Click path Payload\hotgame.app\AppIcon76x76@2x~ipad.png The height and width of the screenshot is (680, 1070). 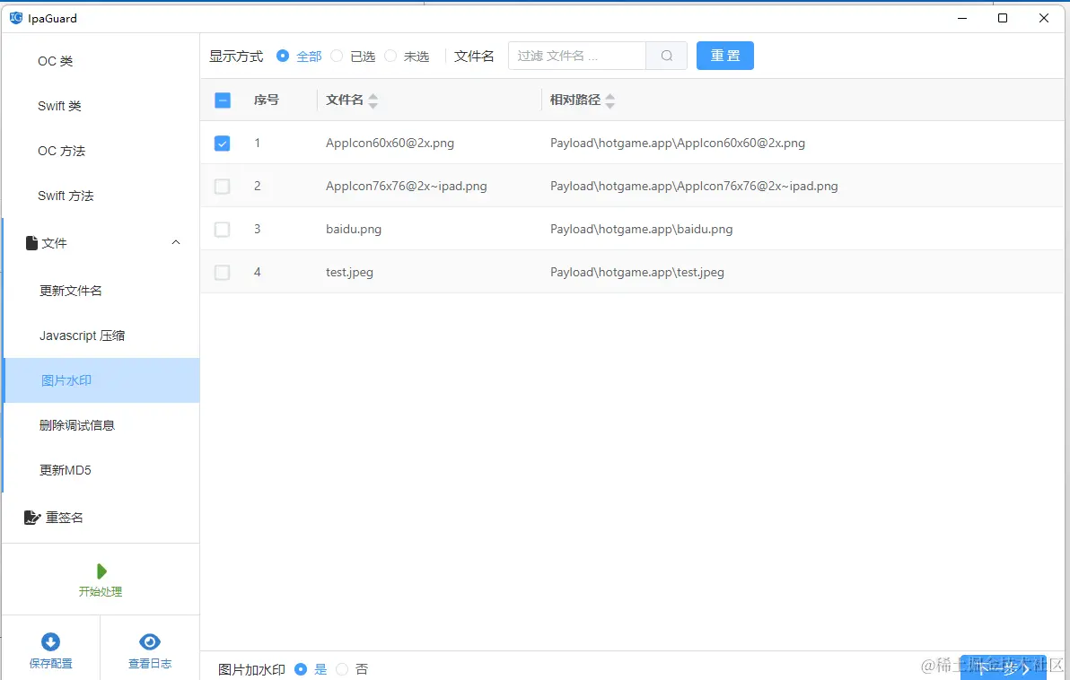coord(694,187)
